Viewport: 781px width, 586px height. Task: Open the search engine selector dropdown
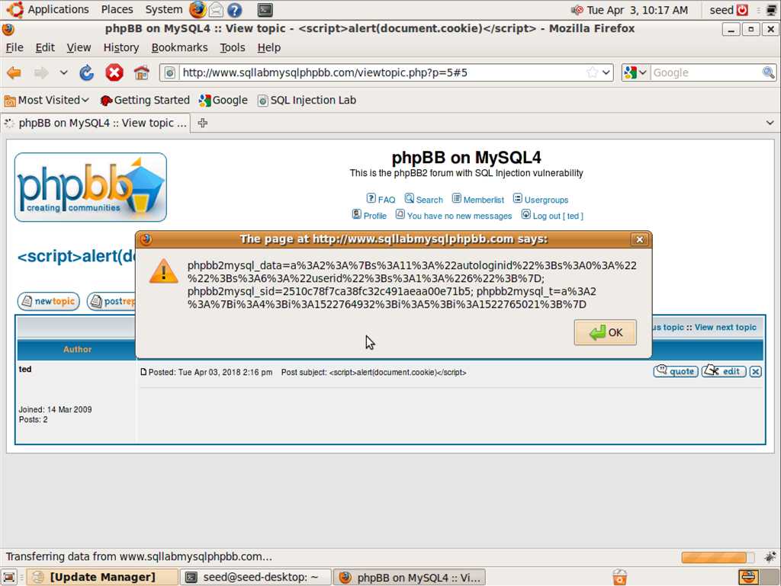(x=635, y=72)
